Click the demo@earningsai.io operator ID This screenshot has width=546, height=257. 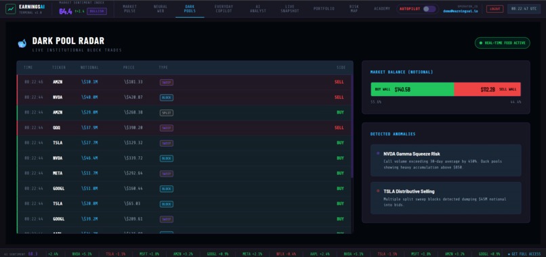[x=460, y=11]
